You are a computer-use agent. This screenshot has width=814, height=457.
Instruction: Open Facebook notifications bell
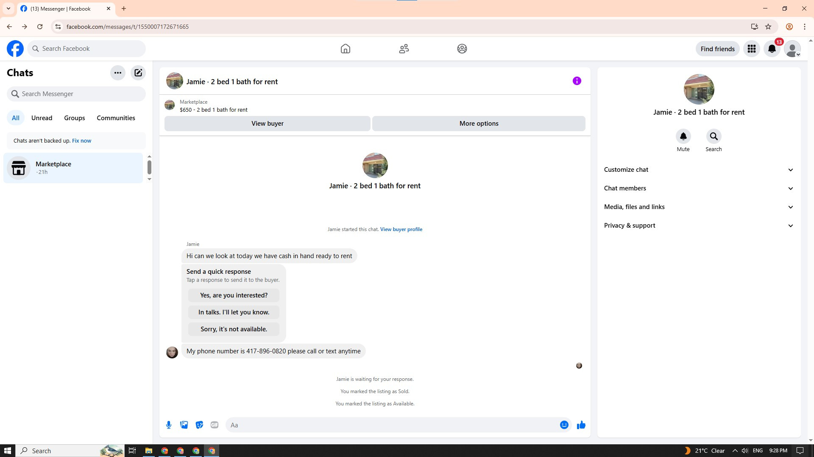(x=772, y=49)
